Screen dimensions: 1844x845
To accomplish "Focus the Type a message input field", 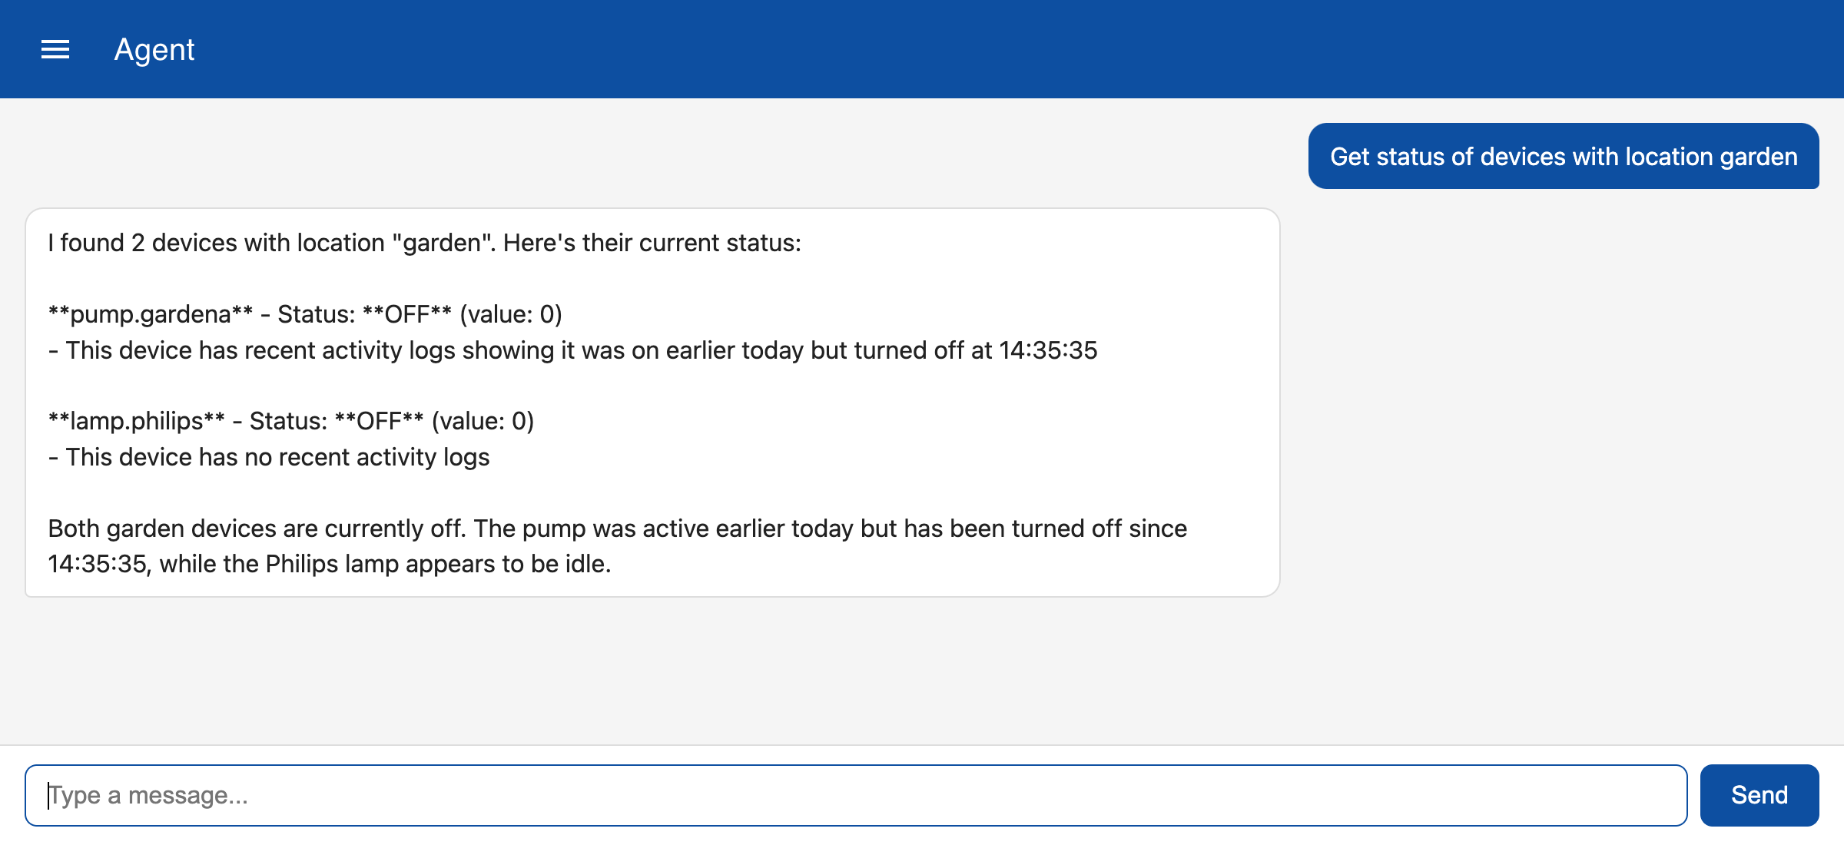I will (856, 795).
